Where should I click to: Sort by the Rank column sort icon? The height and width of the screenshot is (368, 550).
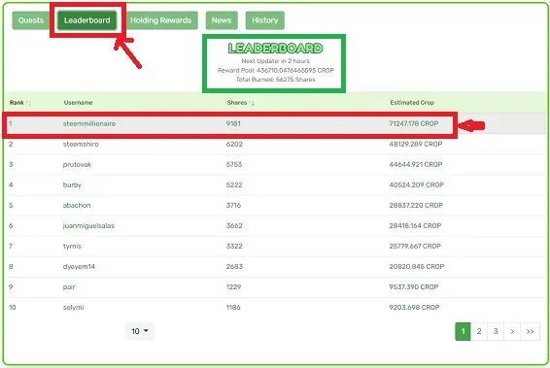[28, 103]
